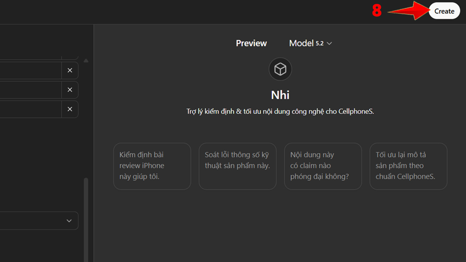Viewport: 466px width, 262px height.
Task: Click into the middle starter input field
Action: pos(30,90)
